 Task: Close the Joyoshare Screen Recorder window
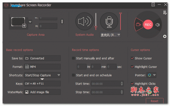coord(165,4)
